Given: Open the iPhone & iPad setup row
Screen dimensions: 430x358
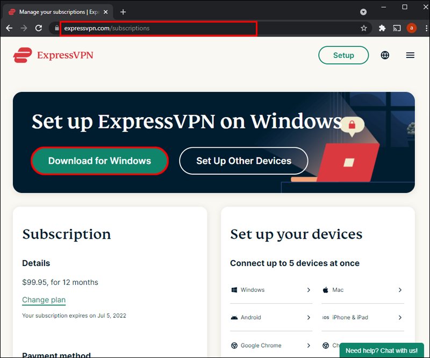Looking at the screenshot, I should pos(363,317).
